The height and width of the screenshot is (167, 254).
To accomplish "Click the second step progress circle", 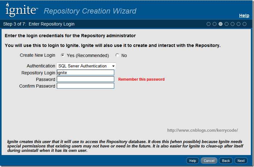I will [215, 24].
